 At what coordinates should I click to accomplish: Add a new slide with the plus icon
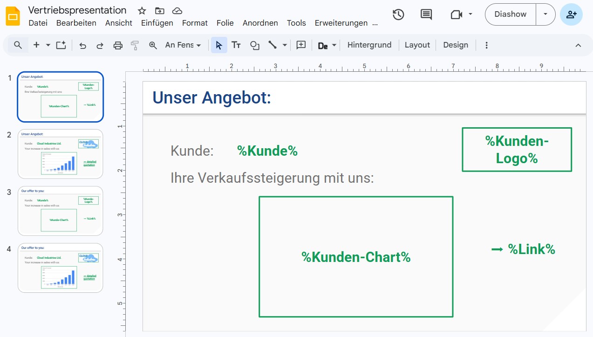click(x=36, y=45)
